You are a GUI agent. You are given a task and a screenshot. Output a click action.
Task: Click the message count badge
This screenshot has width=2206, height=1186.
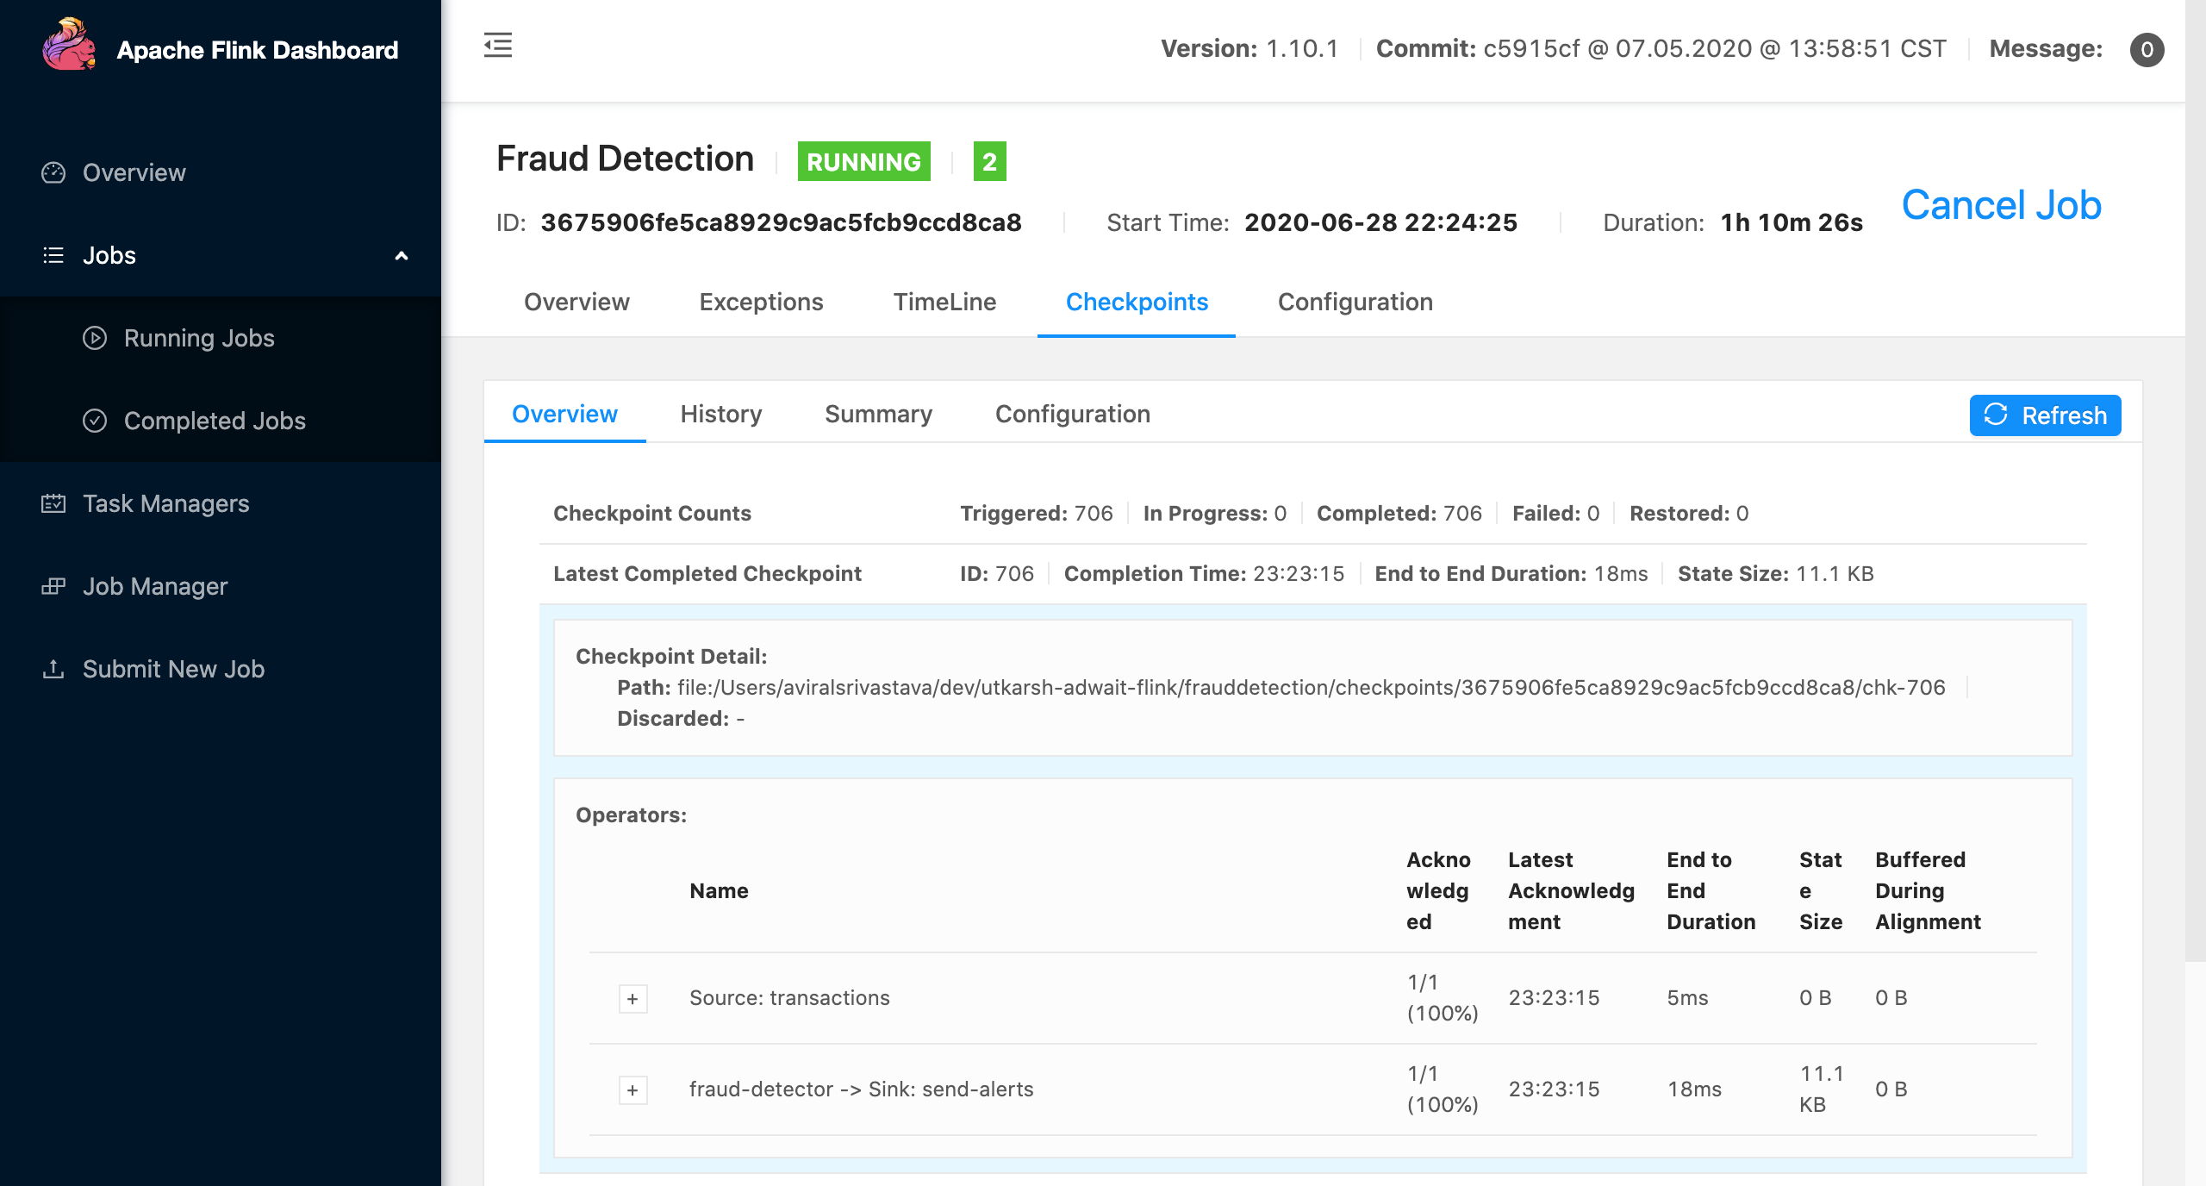pos(2147,49)
